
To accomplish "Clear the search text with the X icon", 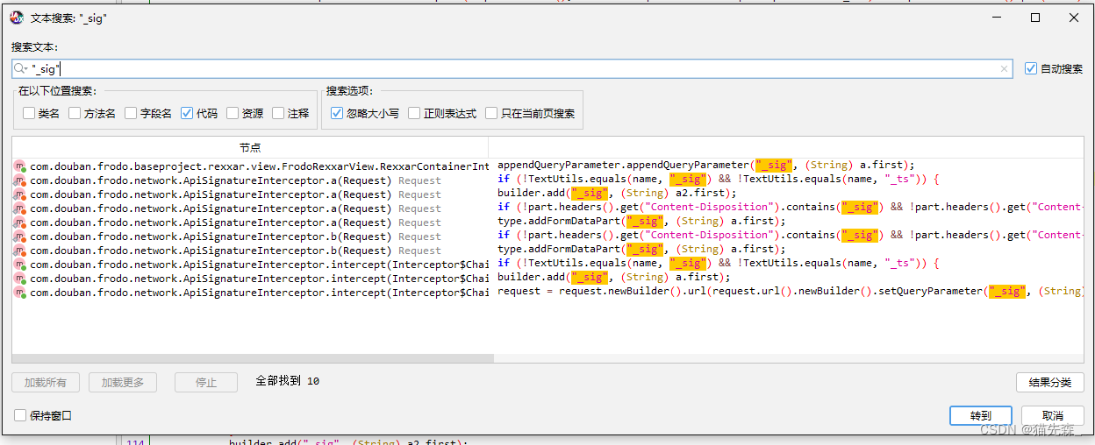I will pyautogui.click(x=1004, y=68).
